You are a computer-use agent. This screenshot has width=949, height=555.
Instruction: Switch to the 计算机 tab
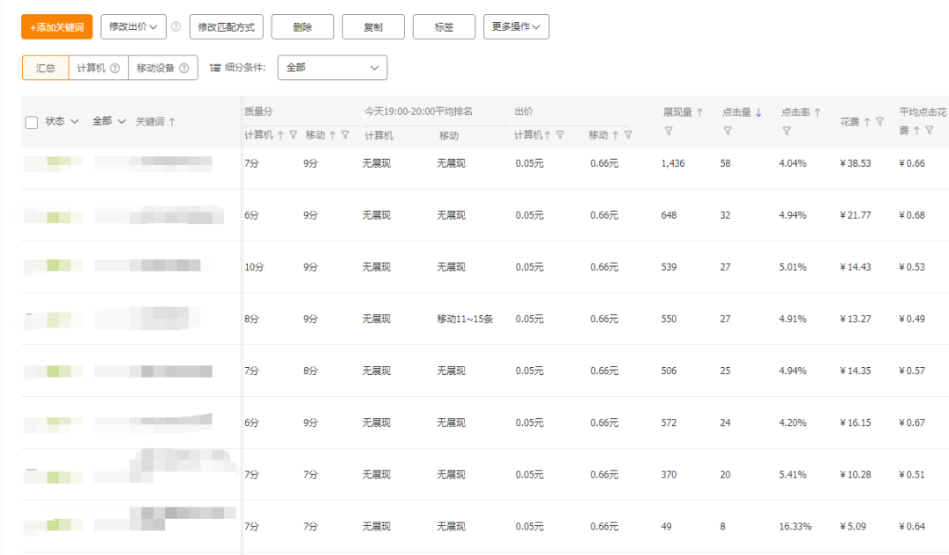coord(98,68)
